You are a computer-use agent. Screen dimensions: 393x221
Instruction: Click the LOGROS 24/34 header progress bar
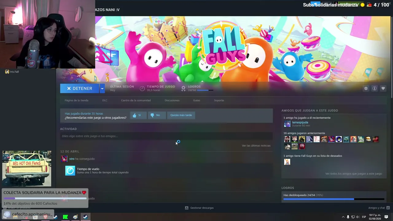click(x=205, y=90)
